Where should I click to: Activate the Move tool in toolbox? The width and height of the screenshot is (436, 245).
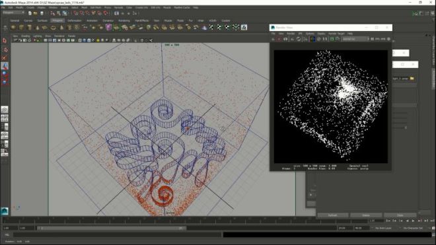pos(5,66)
